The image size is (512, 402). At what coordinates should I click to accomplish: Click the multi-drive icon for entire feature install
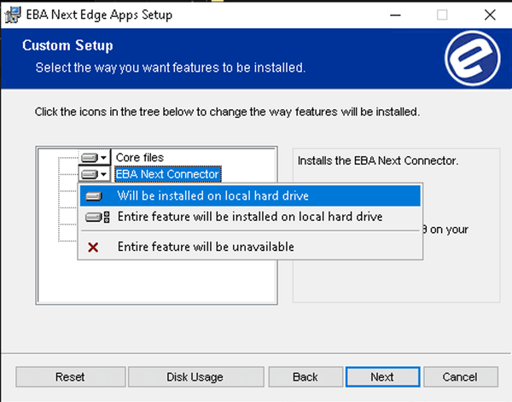[96, 217]
